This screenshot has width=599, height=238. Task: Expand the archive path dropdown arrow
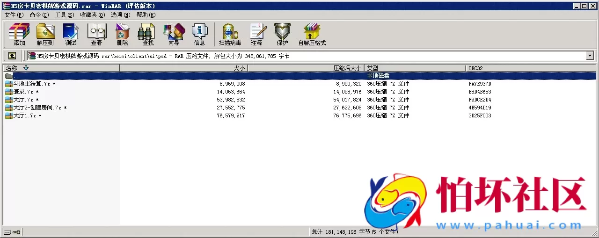click(x=590, y=56)
